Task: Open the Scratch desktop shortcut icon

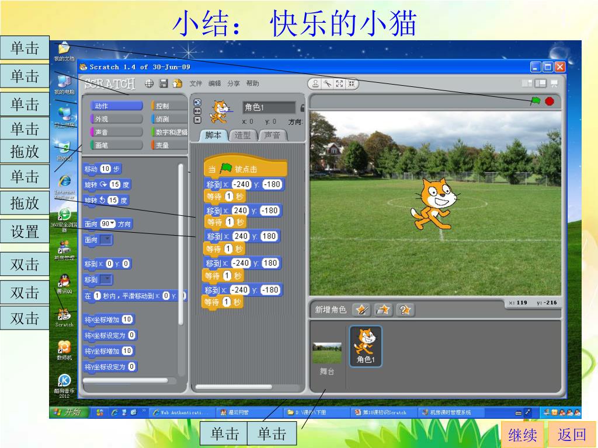Action: [x=64, y=317]
